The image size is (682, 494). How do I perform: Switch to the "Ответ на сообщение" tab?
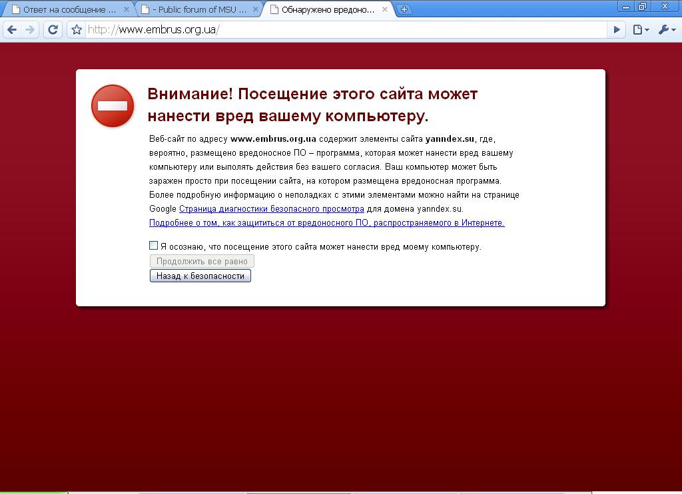click(x=67, y=9)
